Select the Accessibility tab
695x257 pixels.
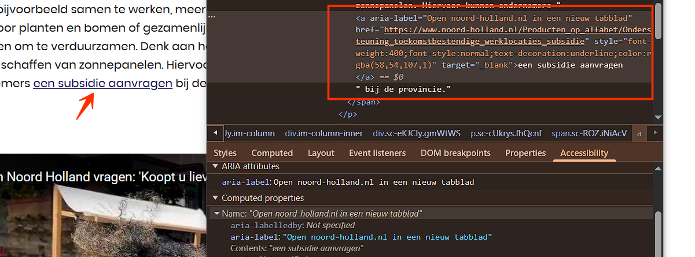point(584,153)
